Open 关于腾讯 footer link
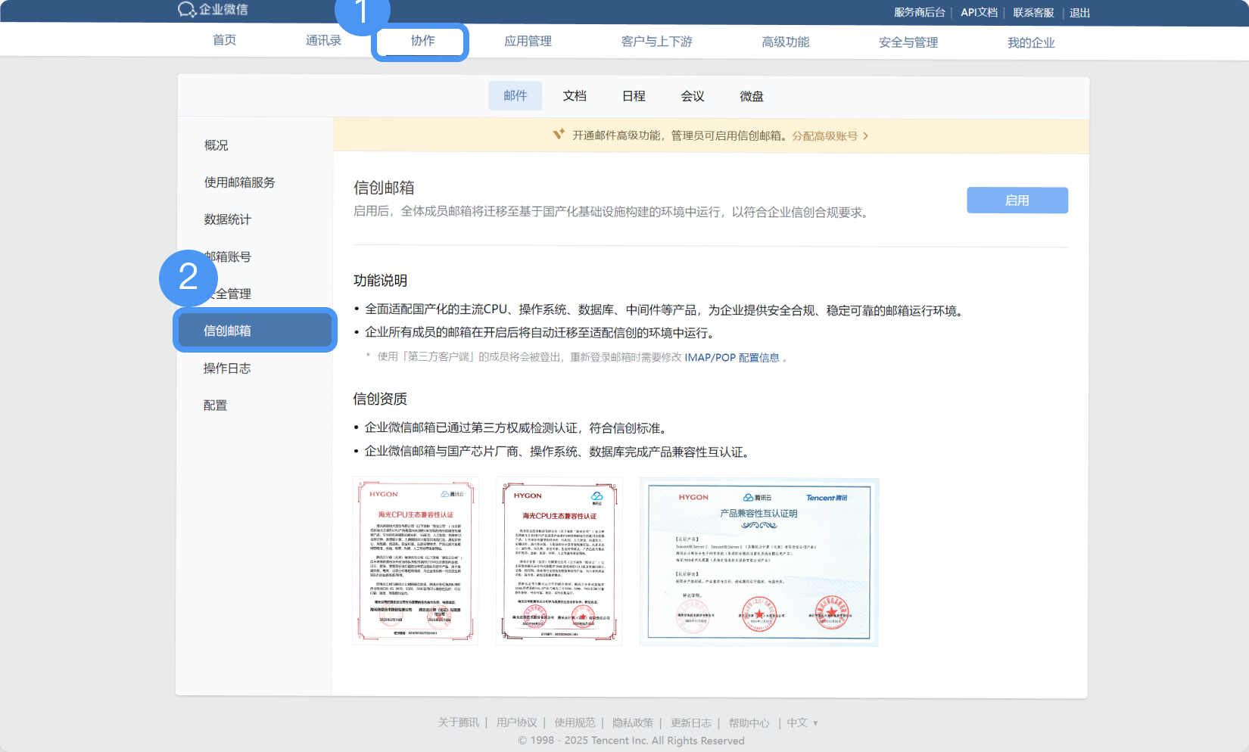This screenshot has height=752, width=1249. coord(459,722)
